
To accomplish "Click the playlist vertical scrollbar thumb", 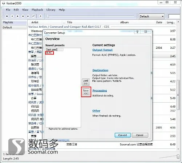I will (178, 95).
